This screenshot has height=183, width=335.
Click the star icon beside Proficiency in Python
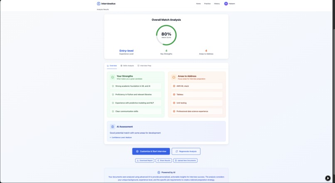[x=113, y=94]
